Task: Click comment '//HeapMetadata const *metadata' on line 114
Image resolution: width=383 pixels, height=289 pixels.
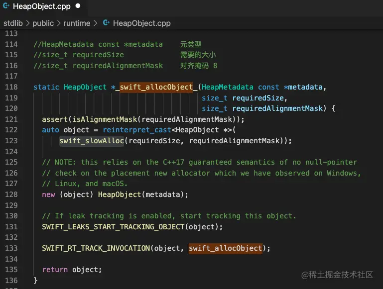Action: click(98, 44)
